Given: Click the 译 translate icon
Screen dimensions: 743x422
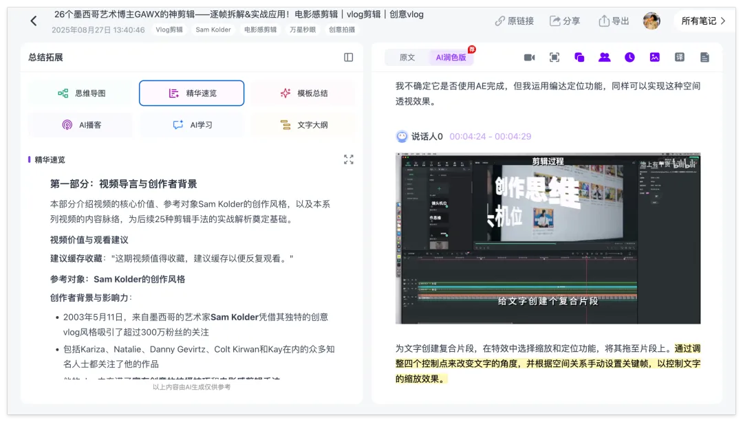Looking at the screenshot, I should [x=680, y=57].
